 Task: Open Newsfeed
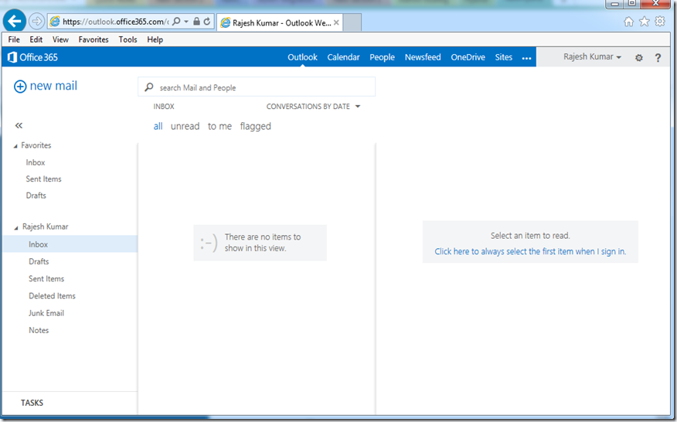pos(423,57)
